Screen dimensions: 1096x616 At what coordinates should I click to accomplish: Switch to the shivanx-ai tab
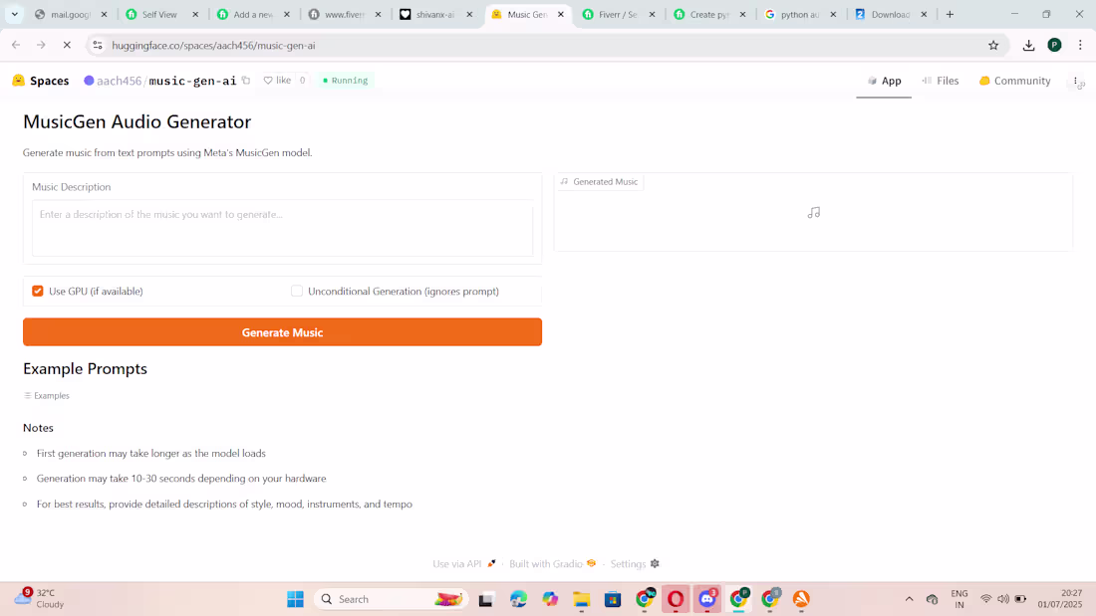click(434, 14)
